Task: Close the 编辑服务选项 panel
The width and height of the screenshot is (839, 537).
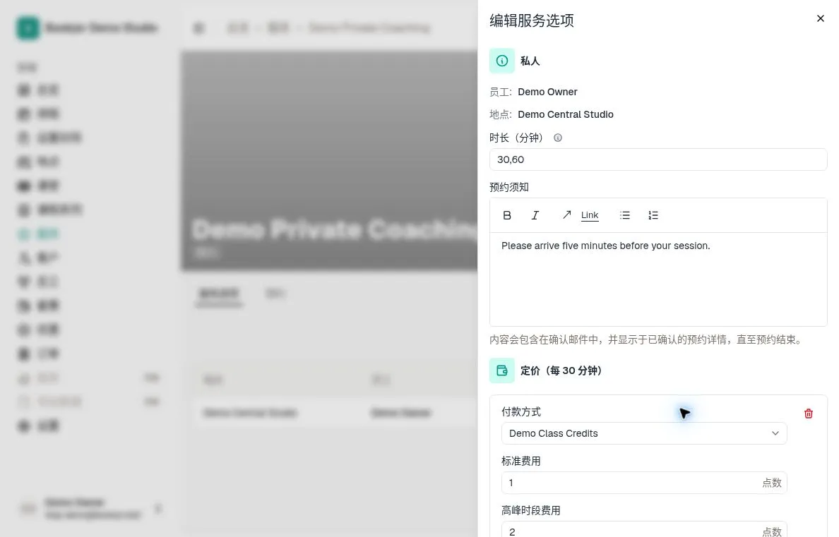Action: click(820, 19)
